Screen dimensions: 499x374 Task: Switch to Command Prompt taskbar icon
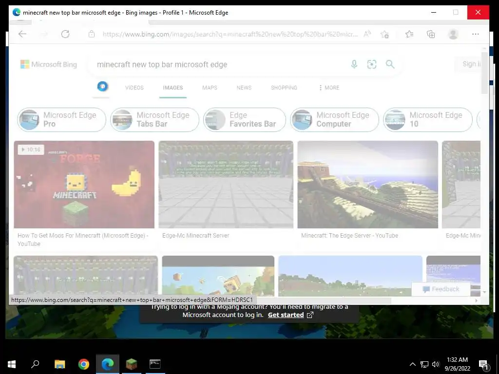tap(155, 364)
